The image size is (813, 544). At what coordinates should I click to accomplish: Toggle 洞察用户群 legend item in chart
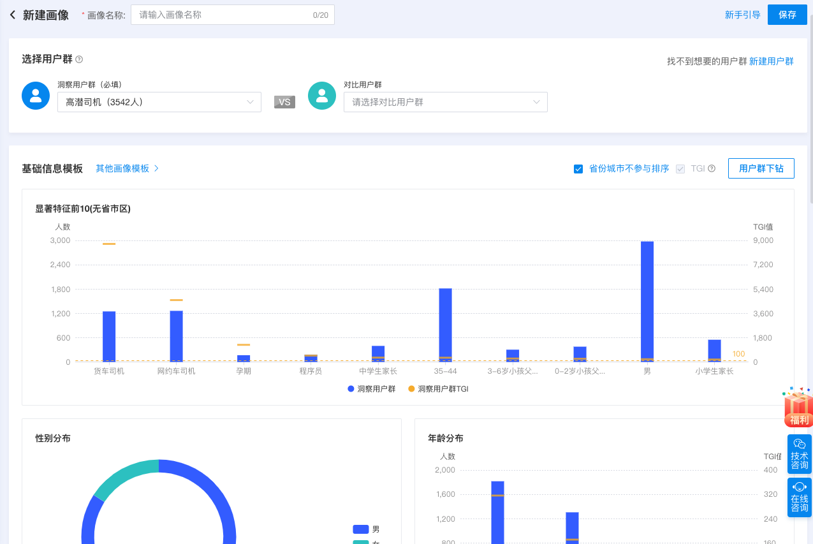point(372,388)
